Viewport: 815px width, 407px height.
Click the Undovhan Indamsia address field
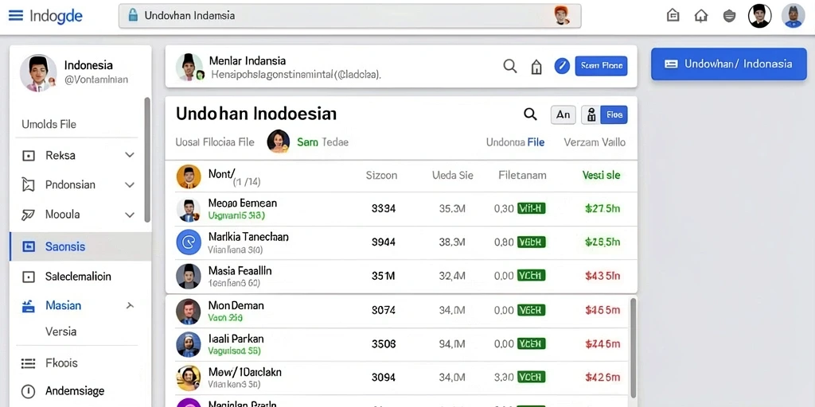tap(350, 16)
